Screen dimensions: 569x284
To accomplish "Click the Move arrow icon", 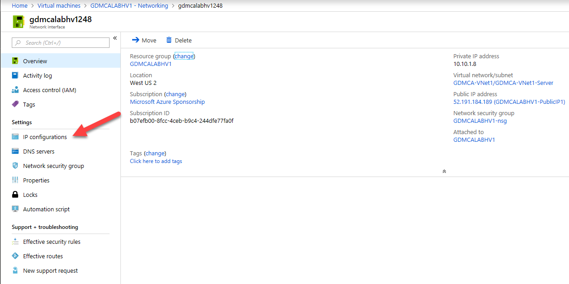I will pyautogui.click(x=135, y=40).
